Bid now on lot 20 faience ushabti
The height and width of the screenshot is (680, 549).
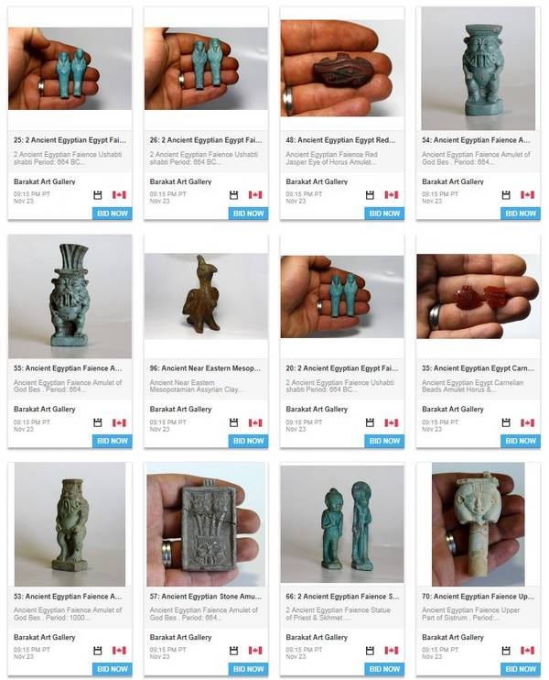click(384, 441)
